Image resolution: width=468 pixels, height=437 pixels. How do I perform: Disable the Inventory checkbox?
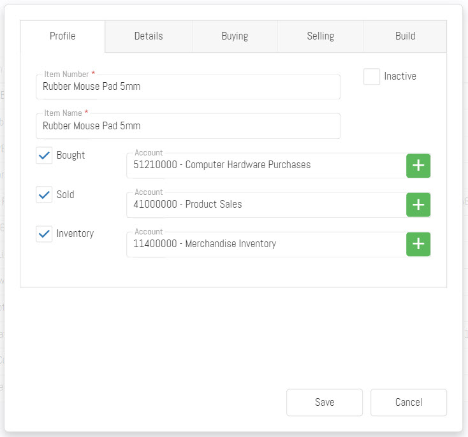pyautogui.click(x=44, y=234)
